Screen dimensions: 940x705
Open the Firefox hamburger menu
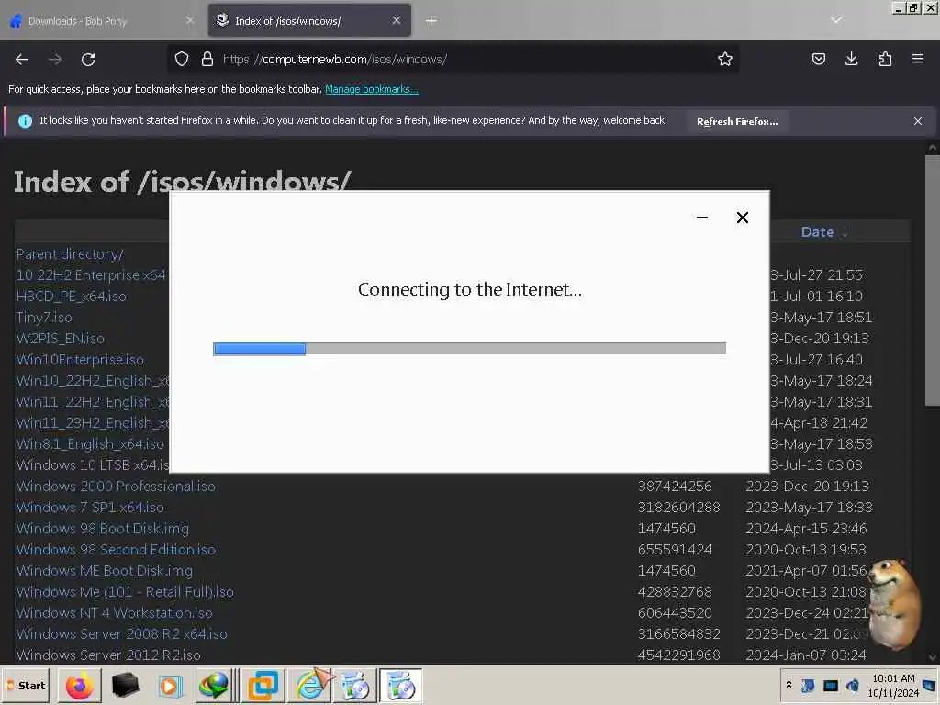coord(918,59)
